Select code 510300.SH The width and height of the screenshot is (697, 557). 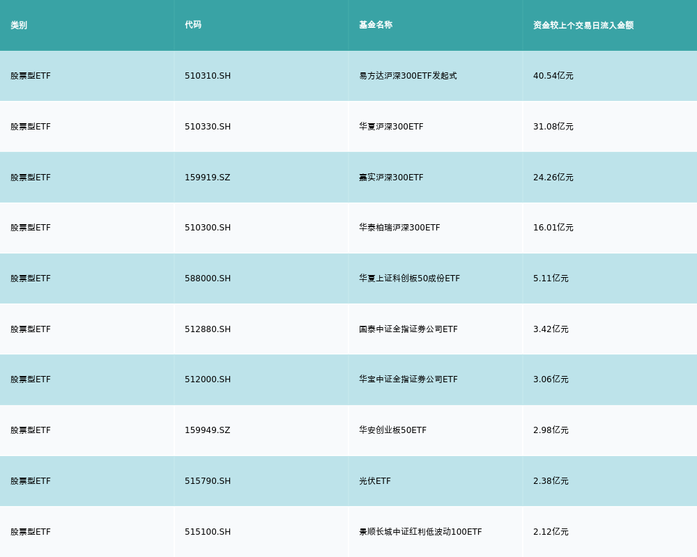click(208, 228)
